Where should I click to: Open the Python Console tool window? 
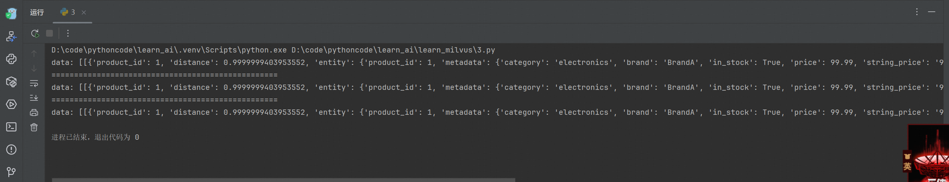click(x=11, y=59)
